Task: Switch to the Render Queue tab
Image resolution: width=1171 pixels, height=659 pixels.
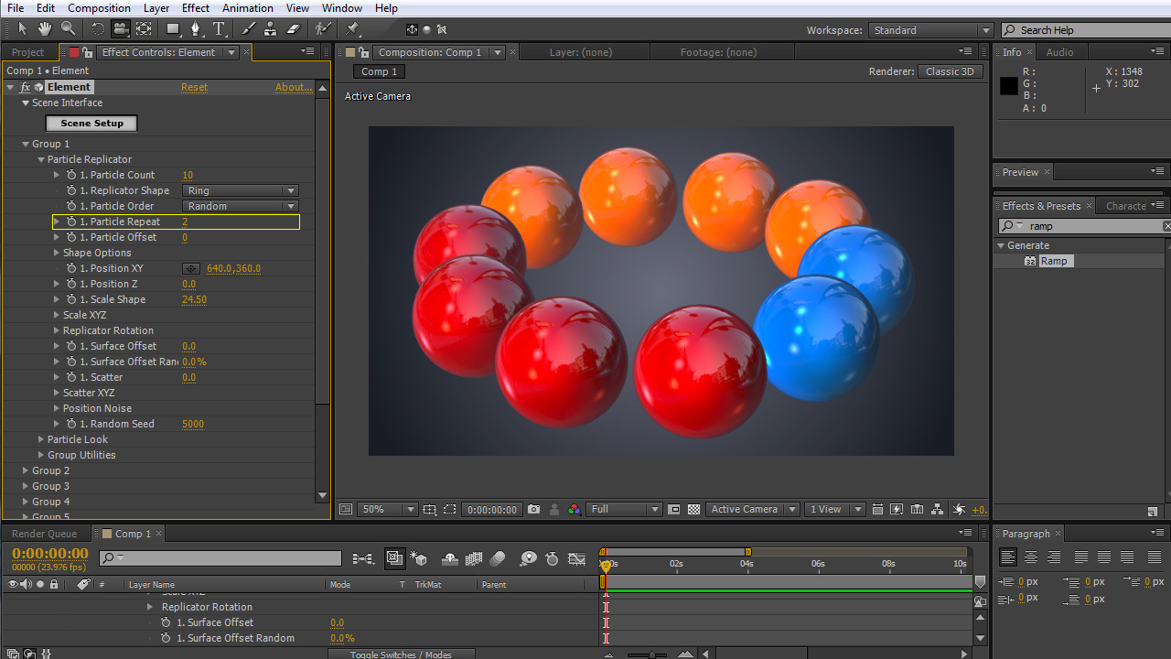Action: [x=44, y=534]
